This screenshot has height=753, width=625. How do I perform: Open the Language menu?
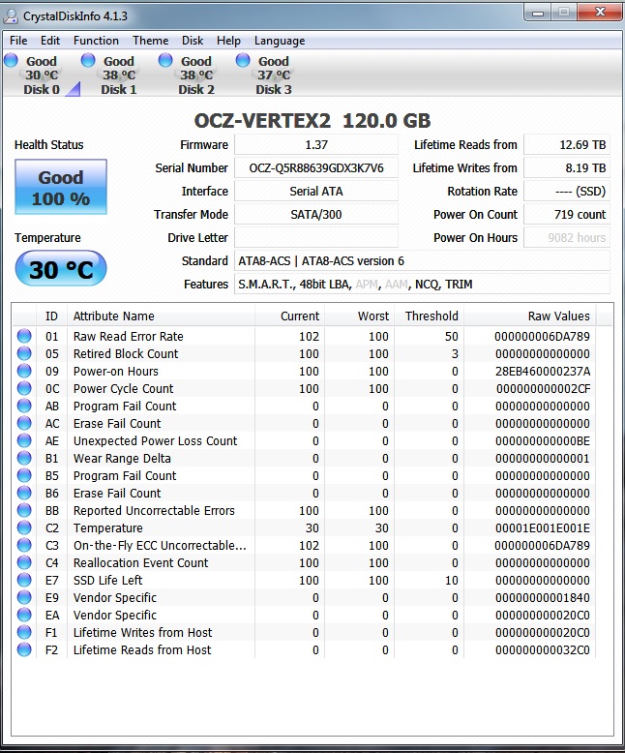click(280, 41)
